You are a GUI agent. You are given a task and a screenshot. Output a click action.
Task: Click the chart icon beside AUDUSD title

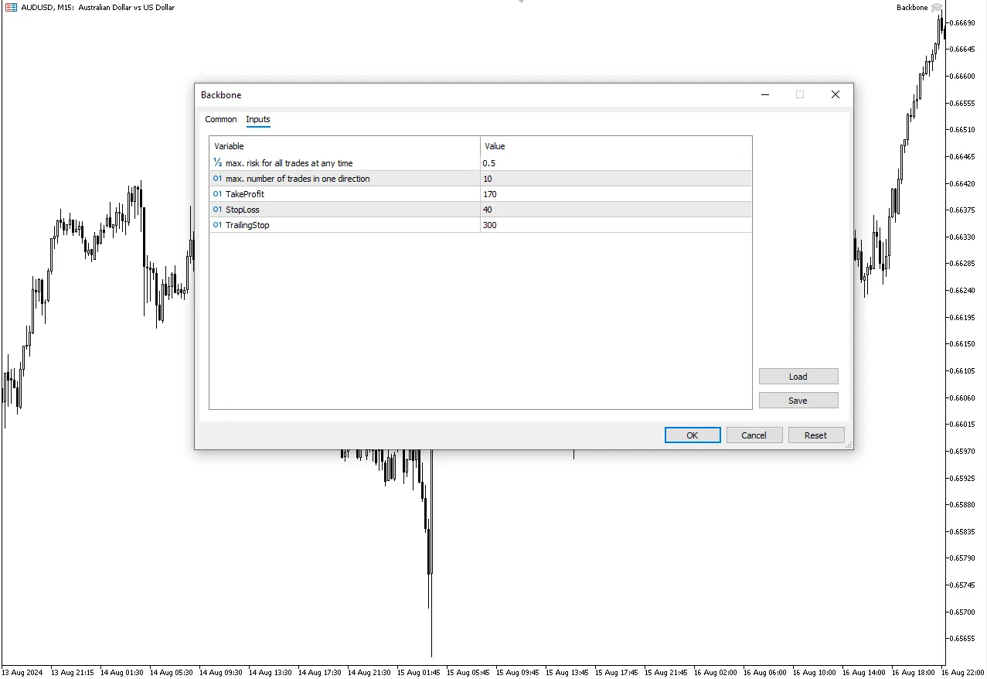(x=11, y=7)
